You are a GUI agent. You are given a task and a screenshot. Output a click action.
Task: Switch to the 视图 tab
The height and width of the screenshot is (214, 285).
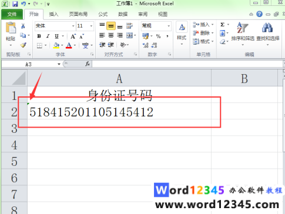163,14
